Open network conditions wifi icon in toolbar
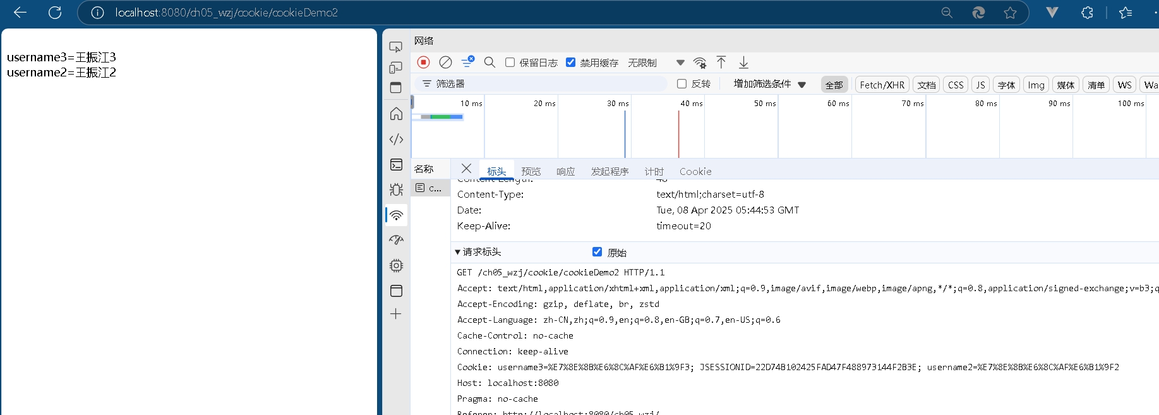 coord(700,62)
